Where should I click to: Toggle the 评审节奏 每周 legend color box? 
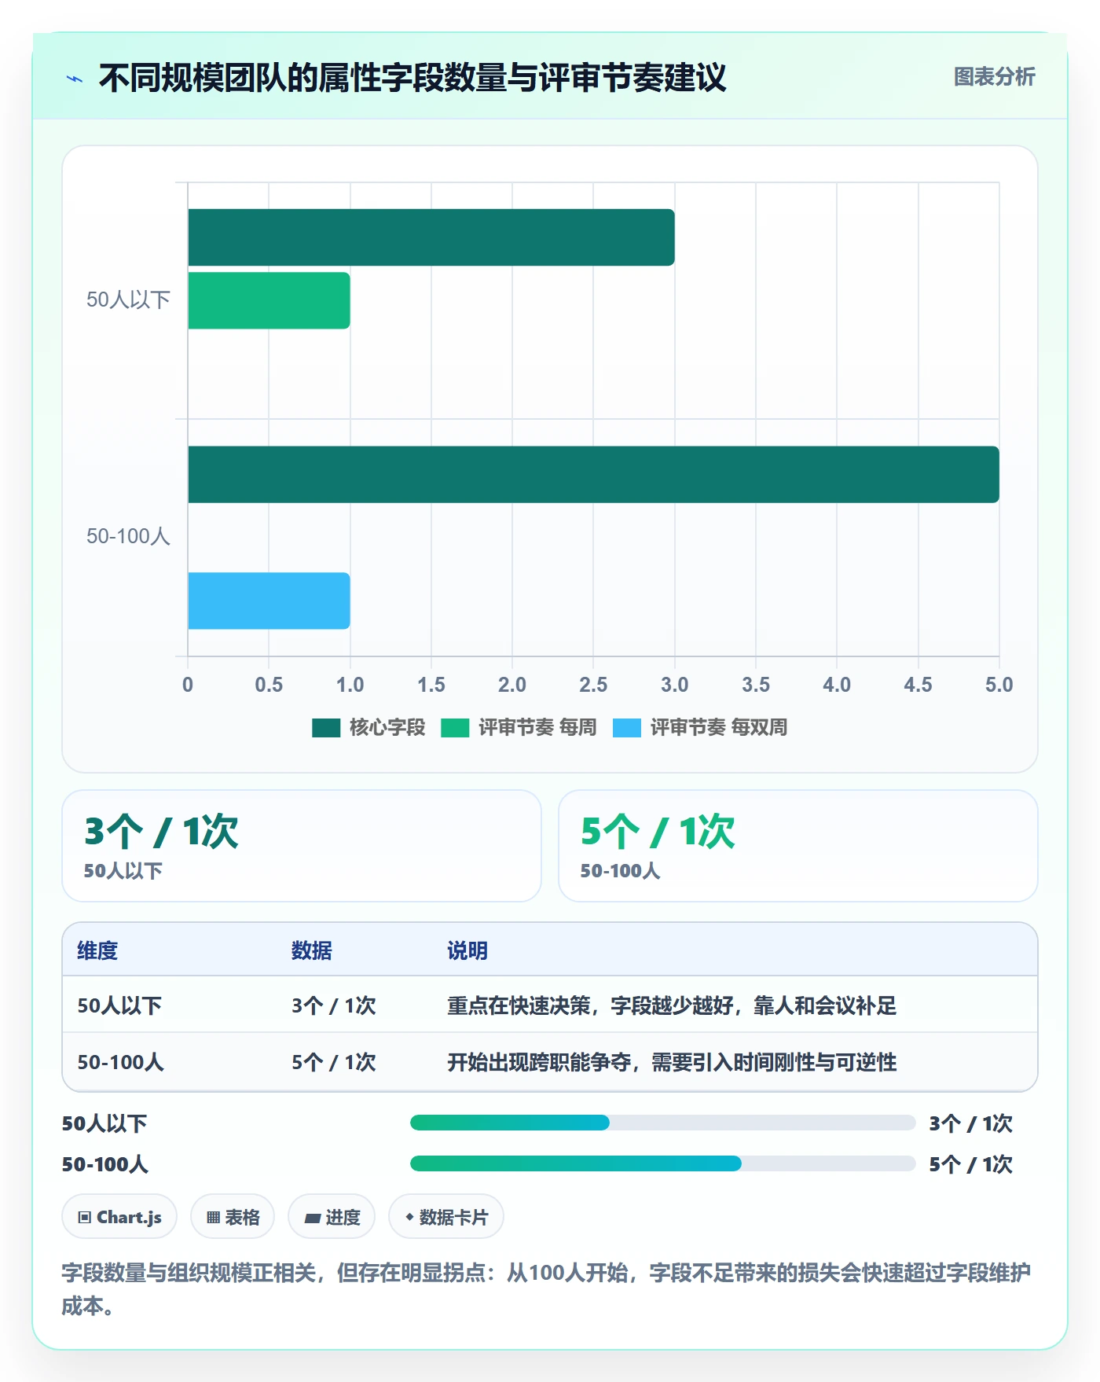455,728
